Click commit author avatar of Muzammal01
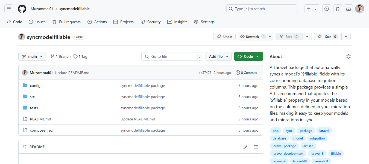 (25, 73)
